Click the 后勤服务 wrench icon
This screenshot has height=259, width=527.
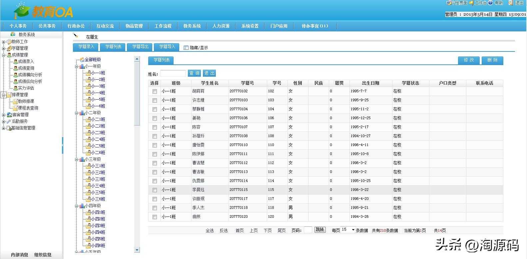pyautogui.click(x=9, y=121)
